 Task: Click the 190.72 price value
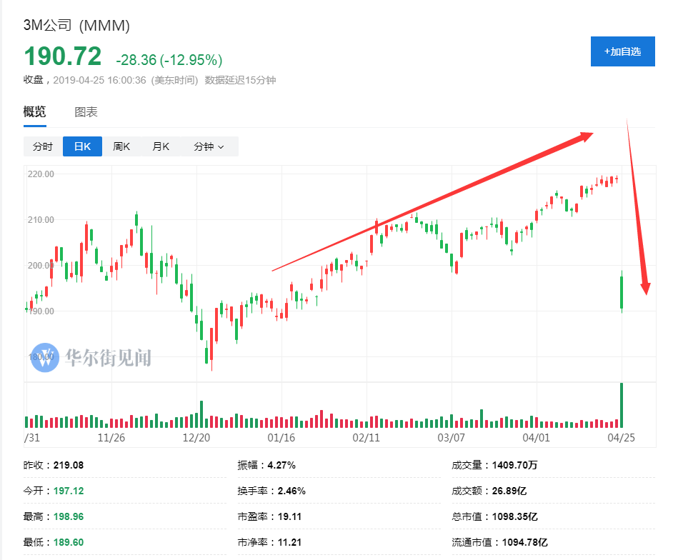pos(63,56)
